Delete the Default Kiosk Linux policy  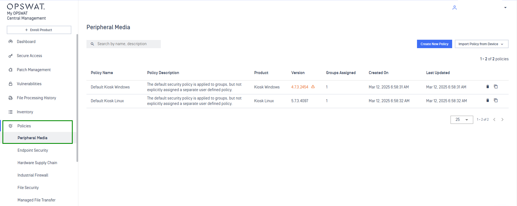[x=488, y=100]
